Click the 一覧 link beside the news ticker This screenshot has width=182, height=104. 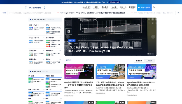(x=179, y=13)
